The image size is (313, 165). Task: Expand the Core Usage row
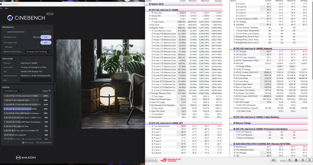[x=150, y=96]
